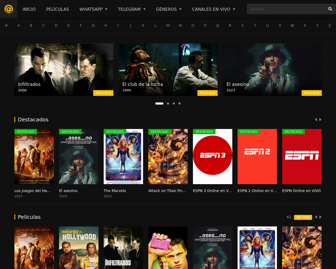This screenshot has width=336, height=269.
Task: Select the first carousel page indicator
Action: point(159,104)
